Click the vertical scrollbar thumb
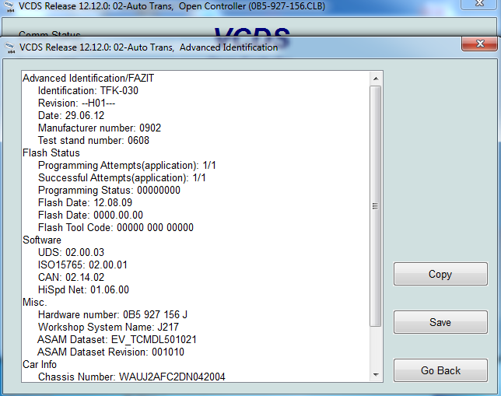Viewport: 501px width, 396px height. 376,206
